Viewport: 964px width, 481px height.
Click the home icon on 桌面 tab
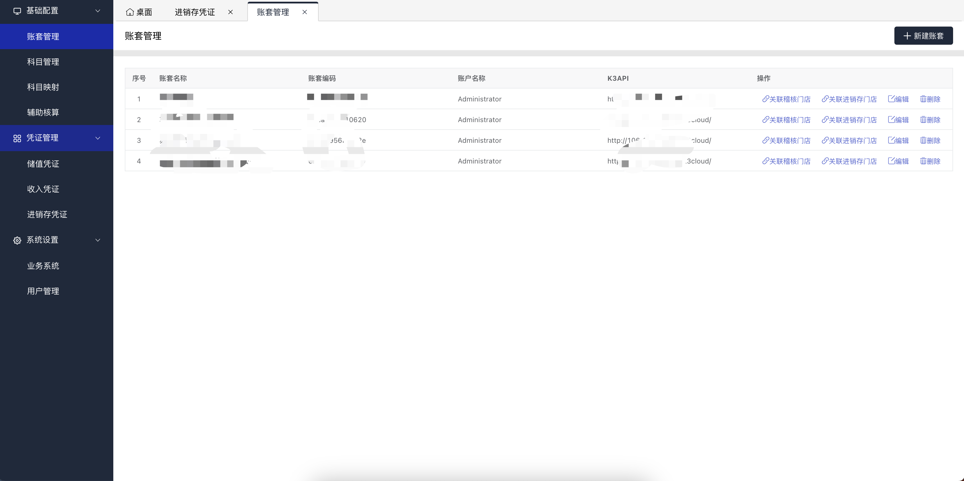[x=130, y=12]
